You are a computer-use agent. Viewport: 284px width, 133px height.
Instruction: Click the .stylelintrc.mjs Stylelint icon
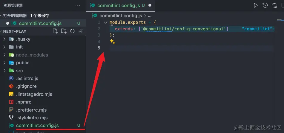[11, 118]
